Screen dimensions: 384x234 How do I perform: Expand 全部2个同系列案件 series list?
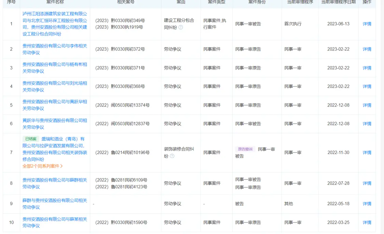tap(43, 166)
